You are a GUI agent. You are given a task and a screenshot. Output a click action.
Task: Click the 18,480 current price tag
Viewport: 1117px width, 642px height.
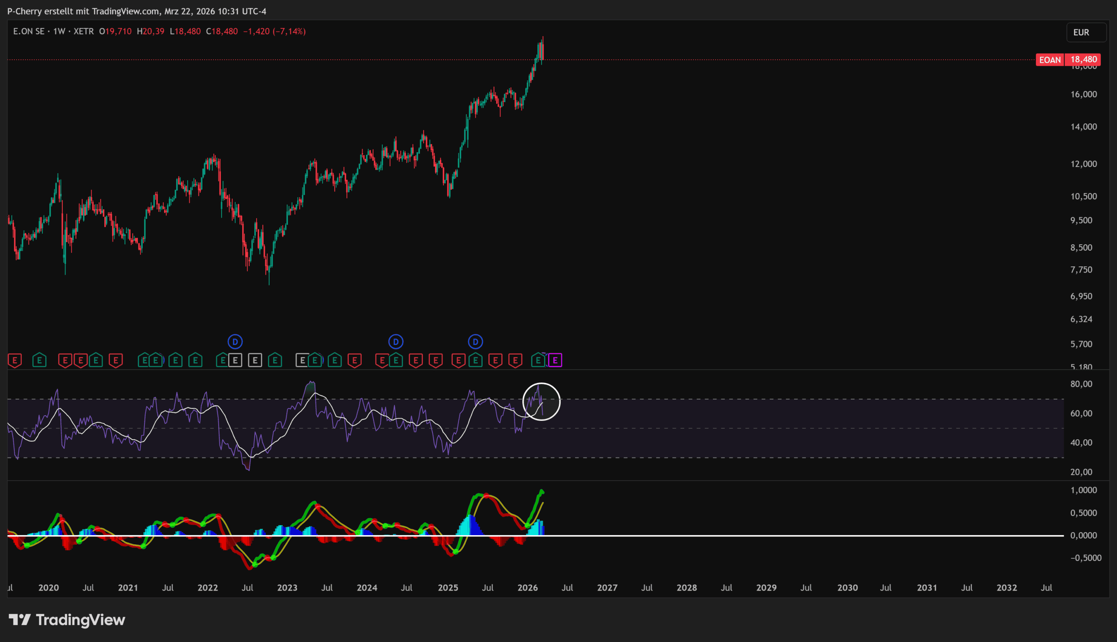tap(1083, 59)
